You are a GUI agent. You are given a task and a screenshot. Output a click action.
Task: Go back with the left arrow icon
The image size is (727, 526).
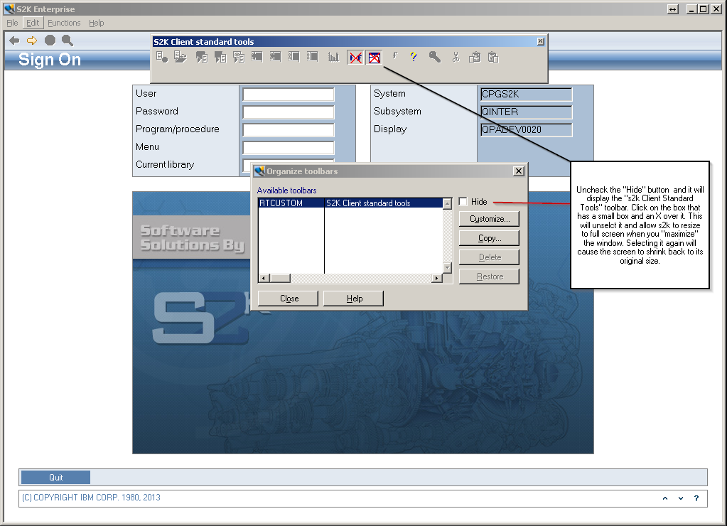(14, 41)
